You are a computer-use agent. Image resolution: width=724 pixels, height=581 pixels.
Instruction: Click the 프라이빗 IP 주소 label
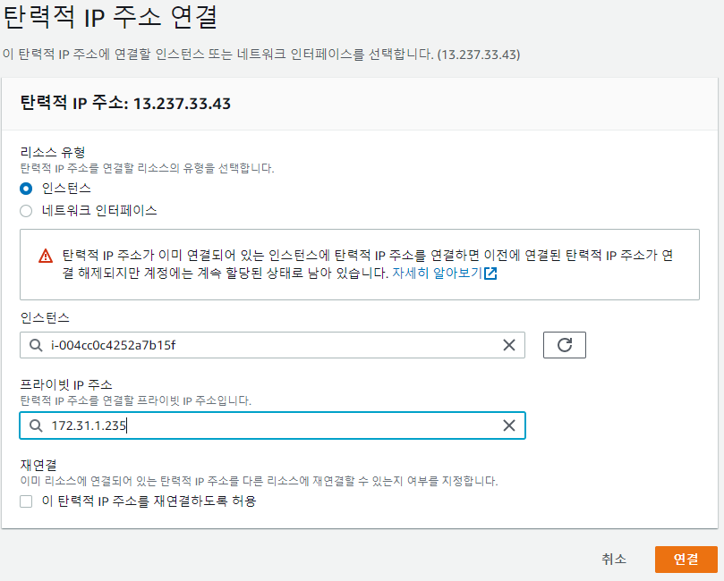[66, 384]
